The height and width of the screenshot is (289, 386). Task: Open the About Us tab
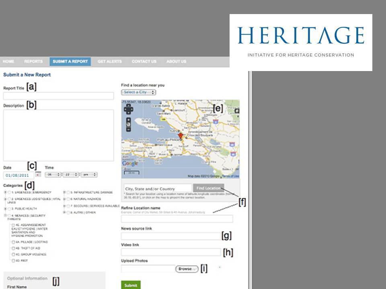tap(176, 61)
